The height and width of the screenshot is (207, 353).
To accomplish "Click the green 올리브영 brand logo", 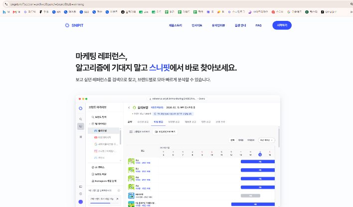I will pyautogui.click(x=135, y=107).
